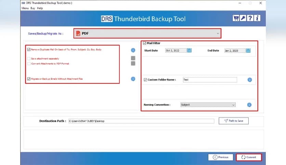
Task: Enable Save attachment separately checkbox
Action: click(x=29, y=59)
